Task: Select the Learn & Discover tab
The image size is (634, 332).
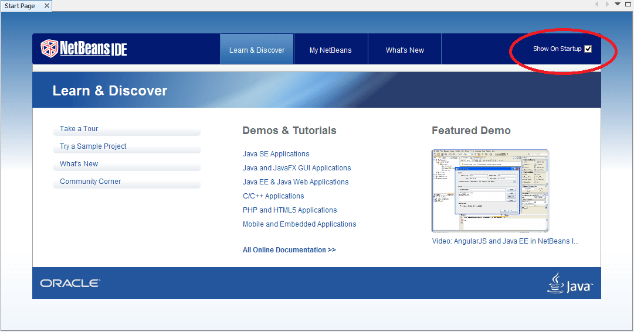Action: tap(257, 50)
